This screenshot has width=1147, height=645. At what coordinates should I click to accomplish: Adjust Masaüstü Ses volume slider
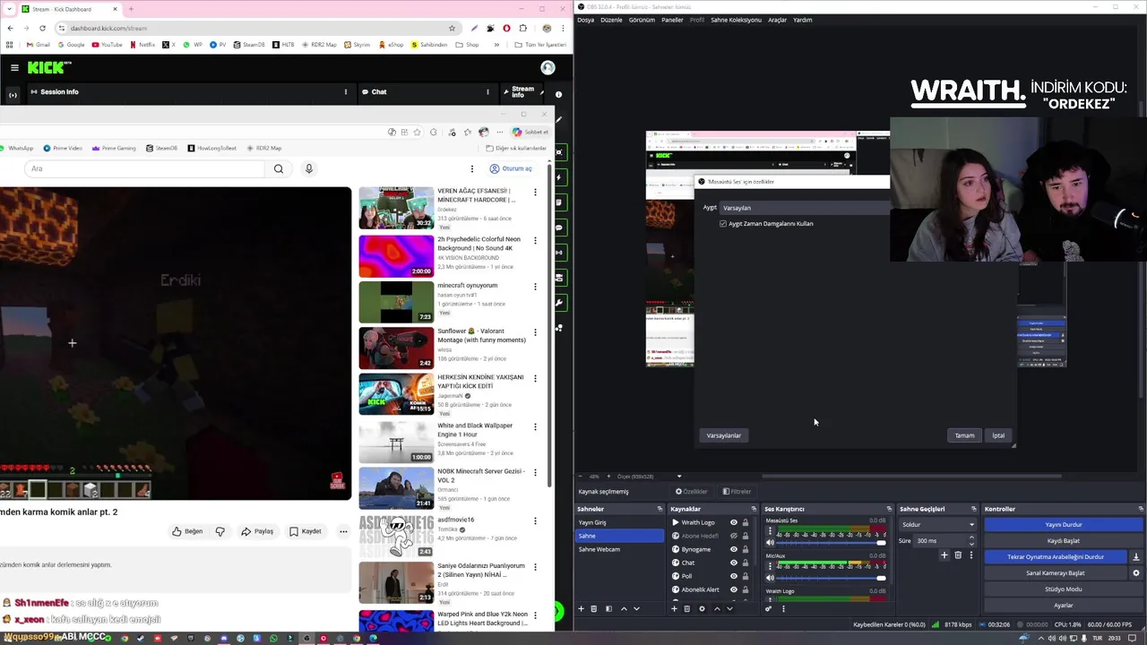click(832, 543)
